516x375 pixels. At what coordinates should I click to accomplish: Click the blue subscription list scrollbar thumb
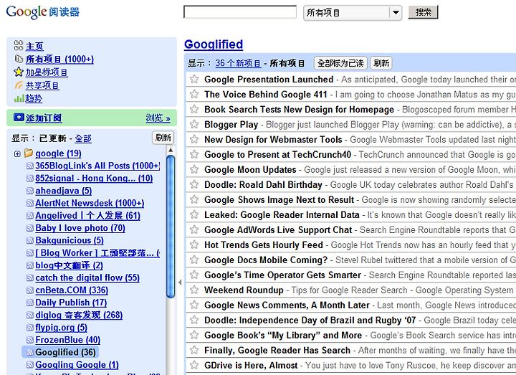click(x=171, y=227)
